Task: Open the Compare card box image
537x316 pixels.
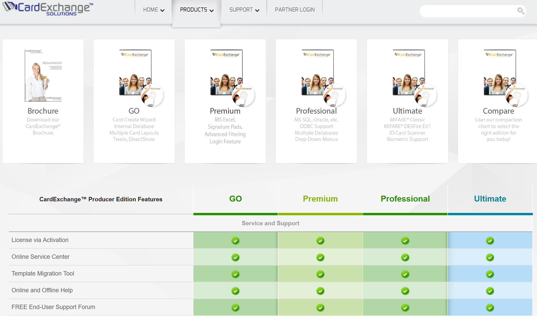Action: (x=506, y=78)
